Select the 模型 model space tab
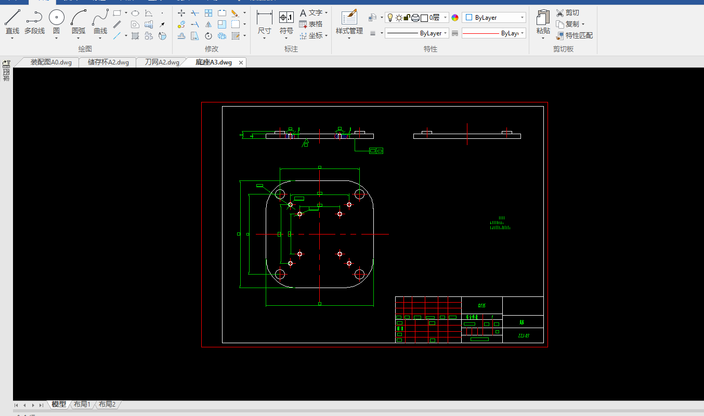This screenshot has height=416, width=704. tap(59, 404)
